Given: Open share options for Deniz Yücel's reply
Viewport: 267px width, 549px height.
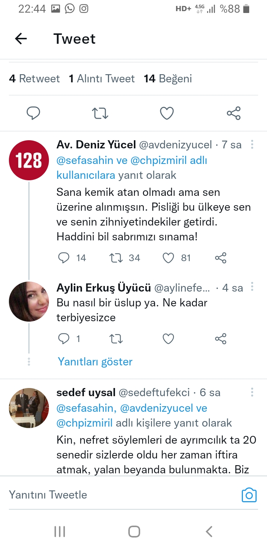Looking at the screenshot, I should pyautogui.click(x=221, y=258).
